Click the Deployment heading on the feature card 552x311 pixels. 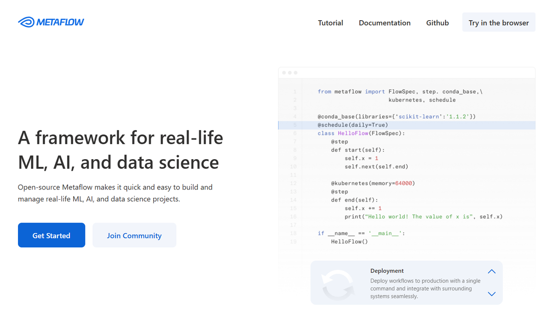[x=387, y=271]
